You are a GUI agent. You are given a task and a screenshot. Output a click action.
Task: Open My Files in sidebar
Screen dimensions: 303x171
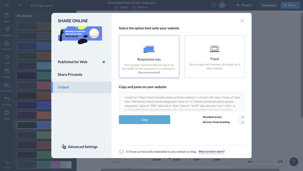pyautogui.click(x=7, y=101)
